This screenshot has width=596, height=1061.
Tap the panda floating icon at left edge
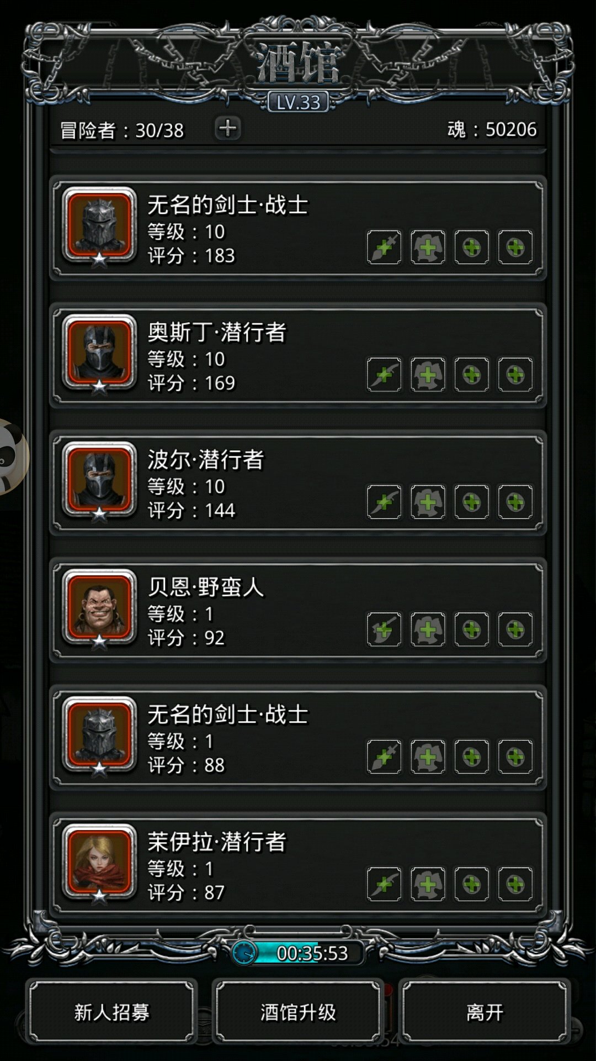click(12, 456)
